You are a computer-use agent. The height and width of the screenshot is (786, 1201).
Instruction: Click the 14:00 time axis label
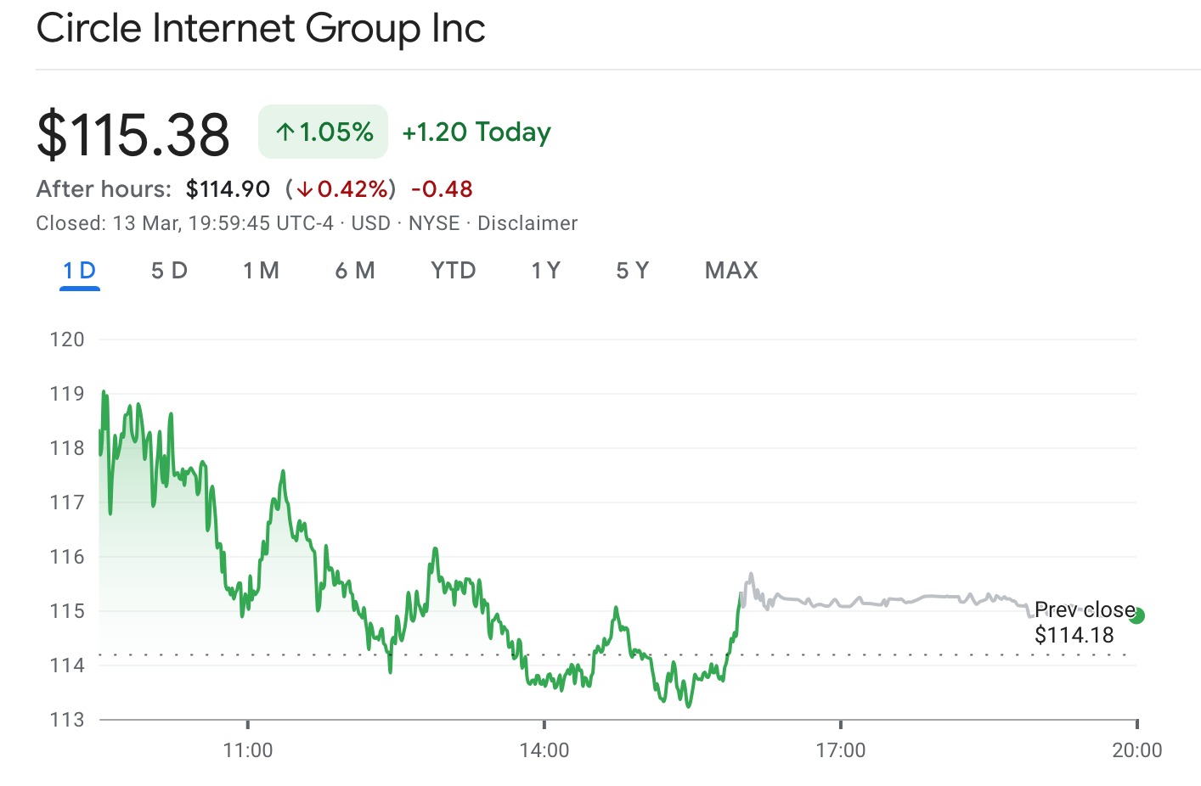[544, 750]
